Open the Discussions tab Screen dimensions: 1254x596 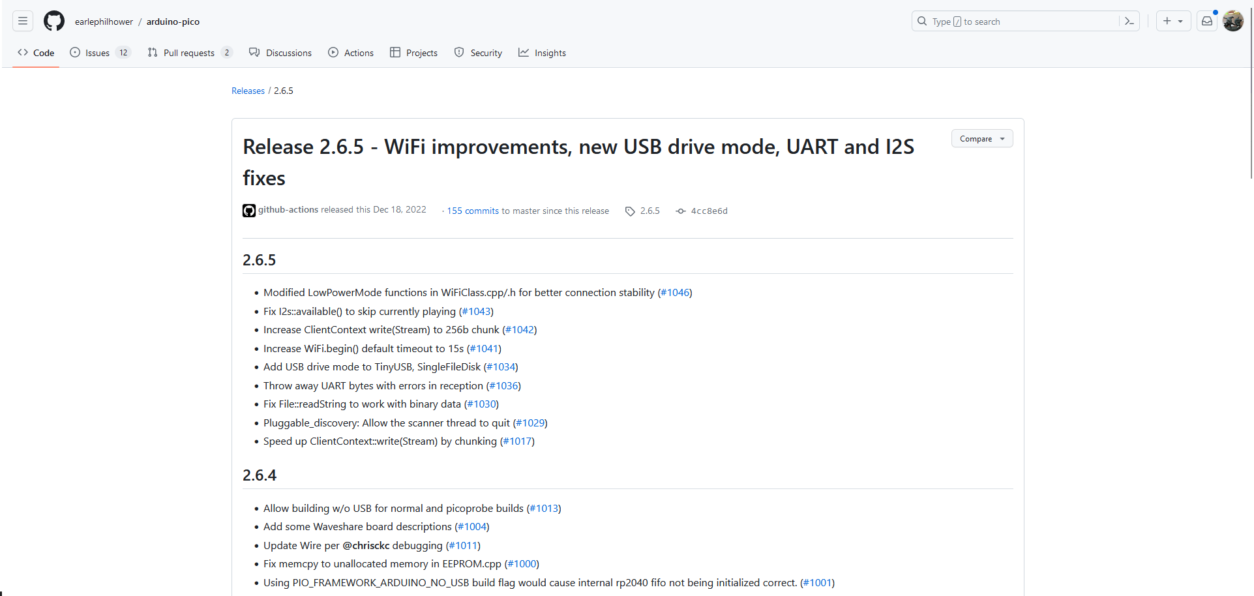click(x=280, y=53)
